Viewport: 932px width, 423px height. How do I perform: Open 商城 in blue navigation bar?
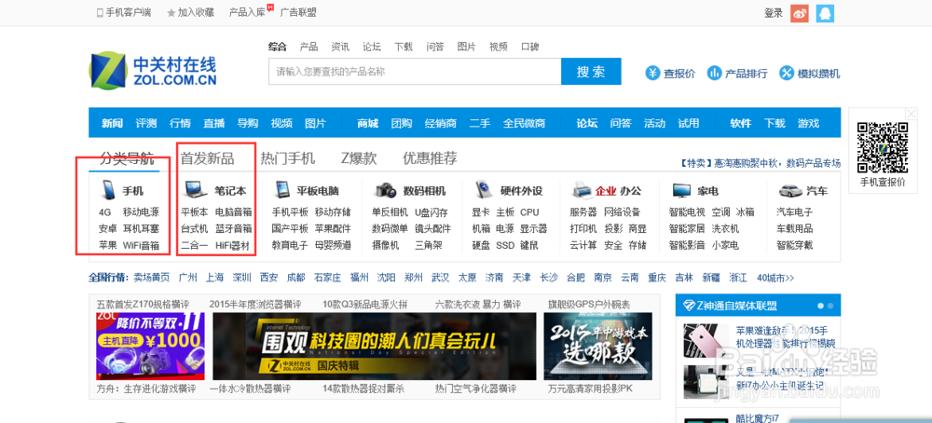click(368, 124)
